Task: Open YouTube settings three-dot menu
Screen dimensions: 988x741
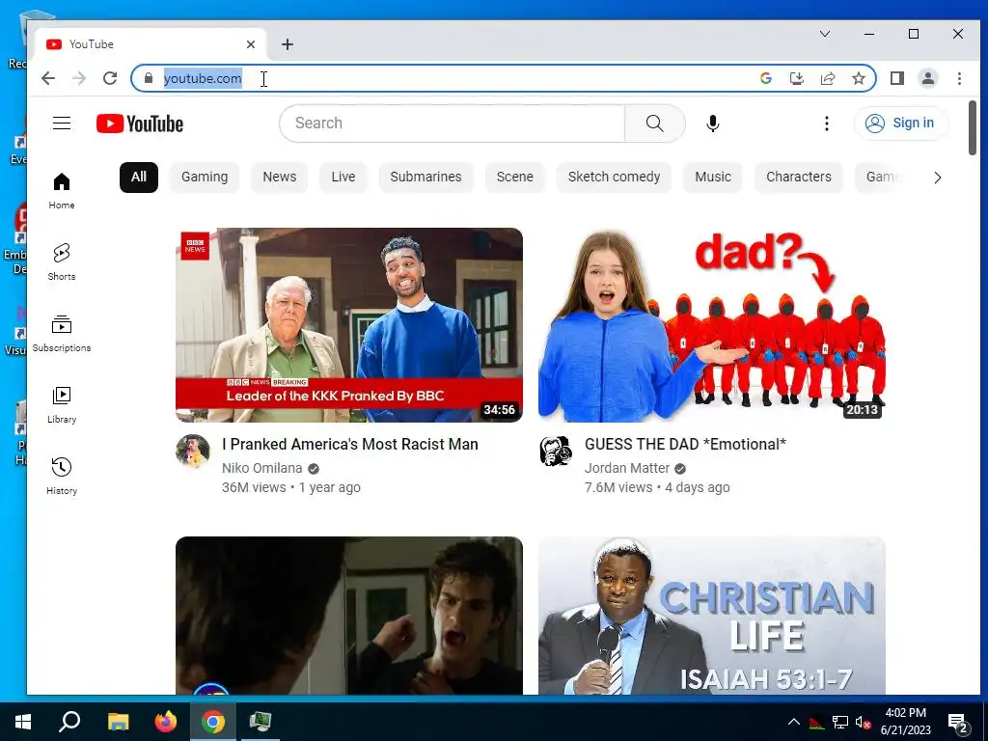Action: click(x=827, y=123)
